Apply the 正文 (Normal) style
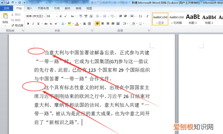223x134 pixels. 160,19
